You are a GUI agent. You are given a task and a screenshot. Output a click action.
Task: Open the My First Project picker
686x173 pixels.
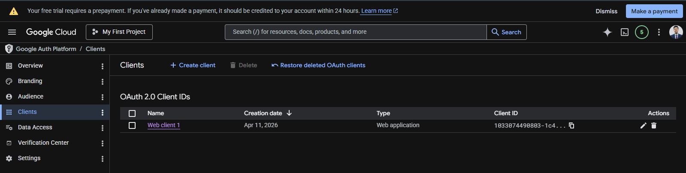(119, 32)
